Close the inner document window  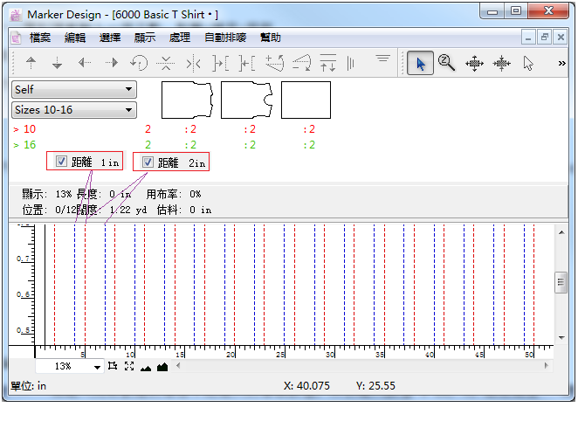pyautogui.click(x=561, y=38)
